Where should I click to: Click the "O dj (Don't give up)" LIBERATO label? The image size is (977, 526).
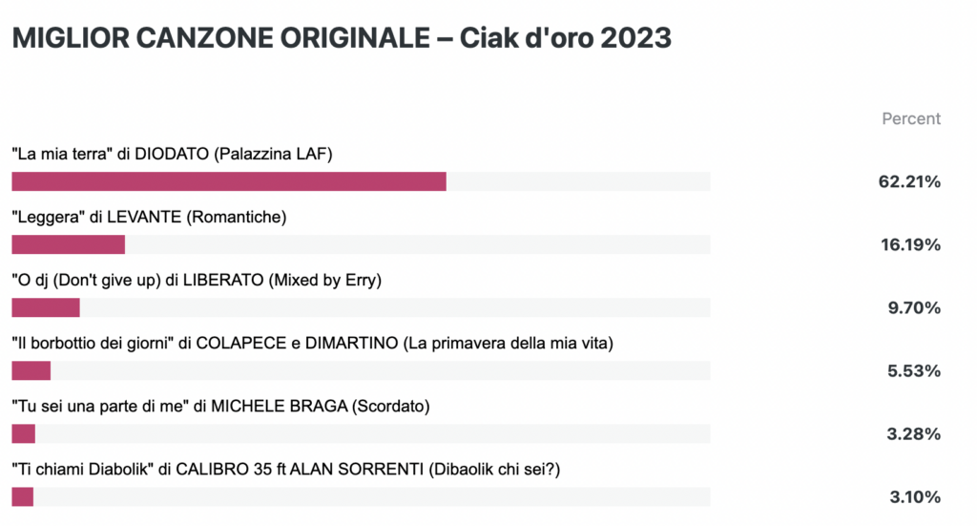click(x=197, y=280)
